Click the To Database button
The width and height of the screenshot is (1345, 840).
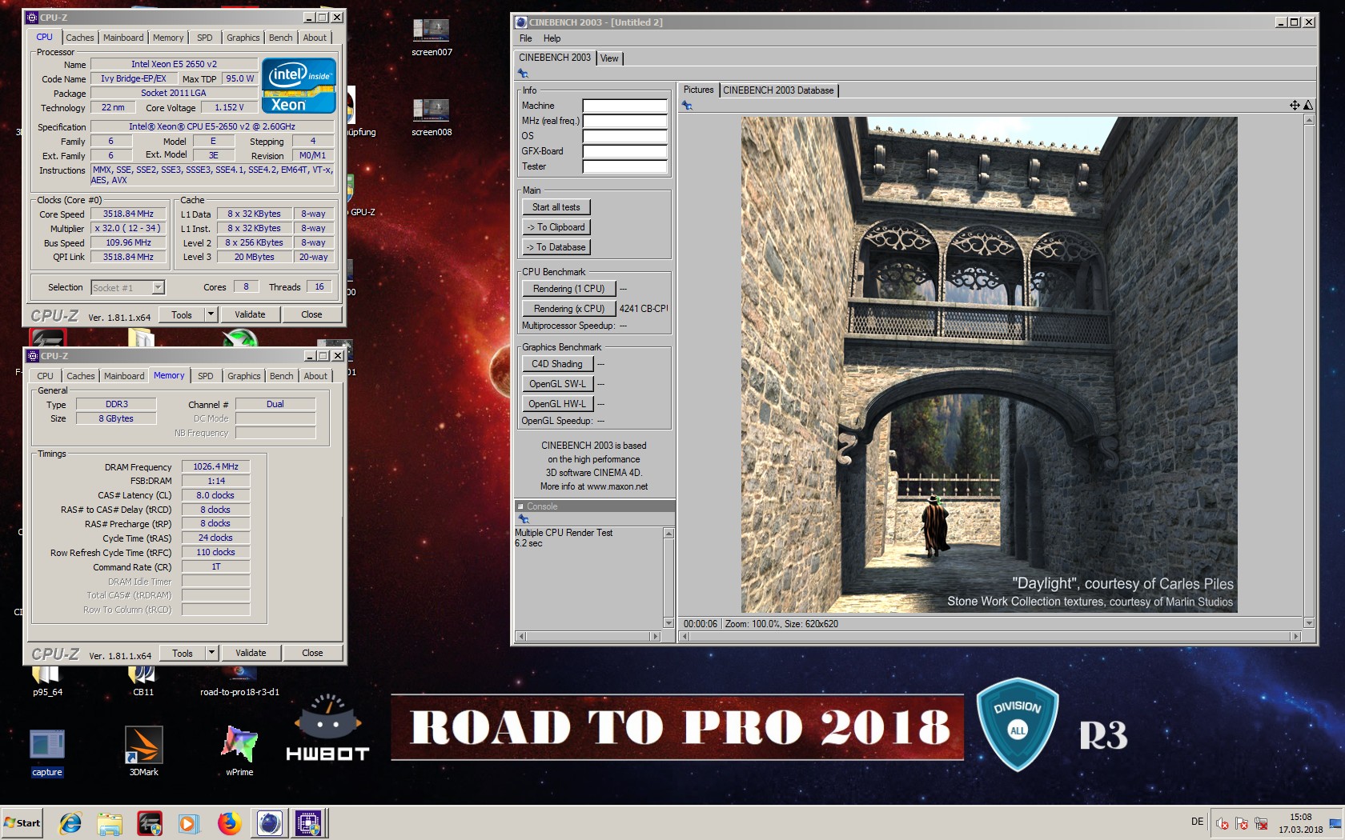[556, 247]
